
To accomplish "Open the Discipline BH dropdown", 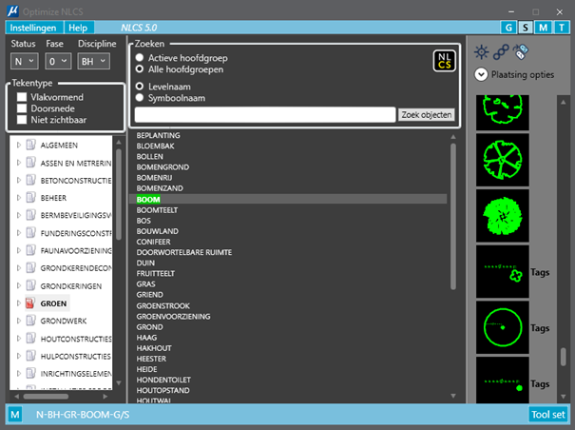I will click(x=93, y=61).
